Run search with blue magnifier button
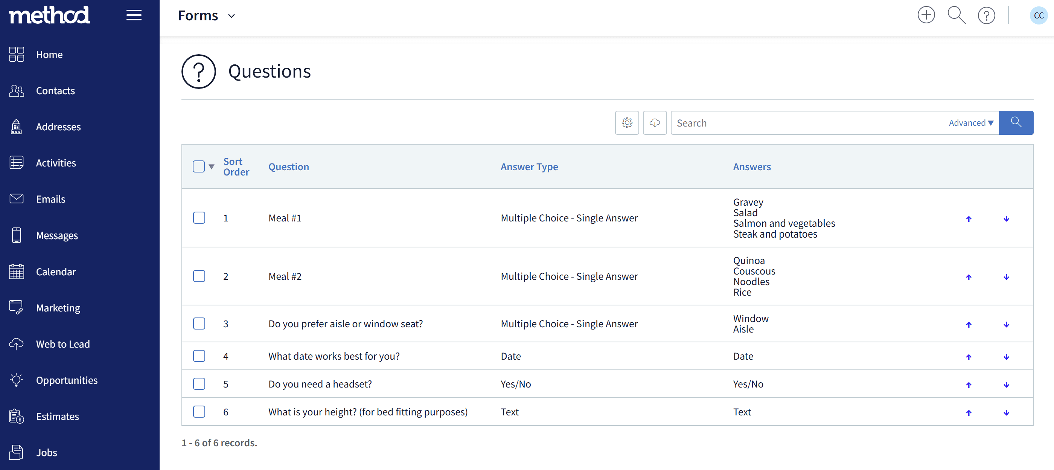Image resolution: width=1054 pixels, height=470 pixels. click(1016, 123)
